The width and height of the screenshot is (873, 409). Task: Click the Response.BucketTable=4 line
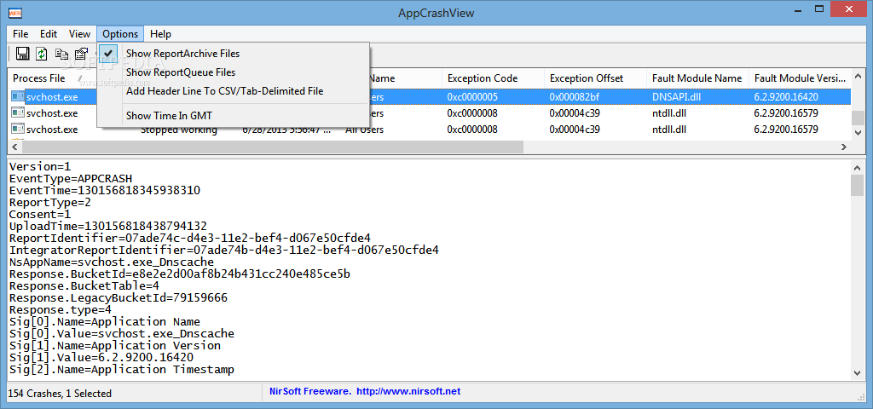(84, 286)
